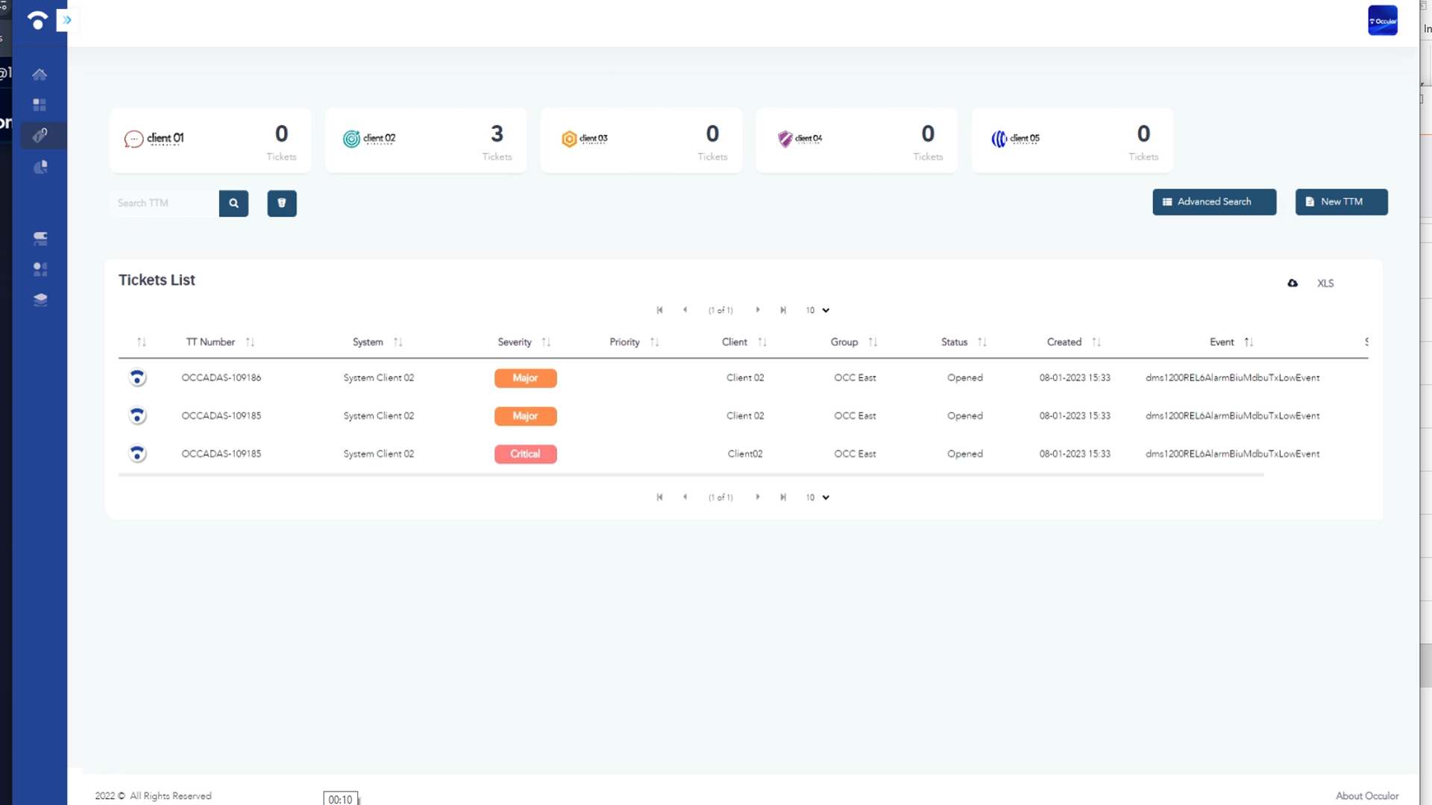Screen dimensions: 1432x805
Task: Click the clear search trash icon
Action: 282,203
